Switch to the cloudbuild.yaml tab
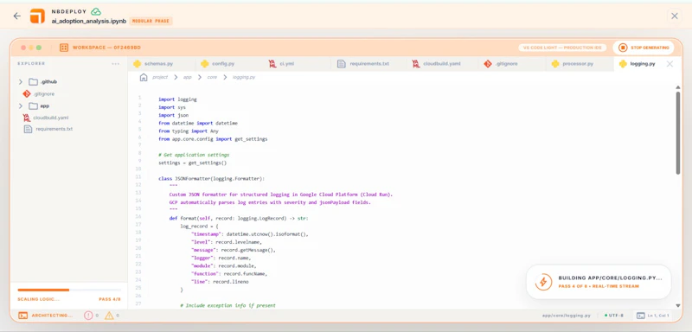 click(x=442, y=64)
